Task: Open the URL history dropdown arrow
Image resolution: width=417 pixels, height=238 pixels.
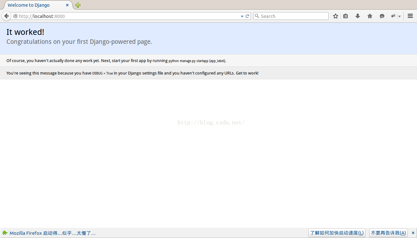Action: (x=242, y=16)
